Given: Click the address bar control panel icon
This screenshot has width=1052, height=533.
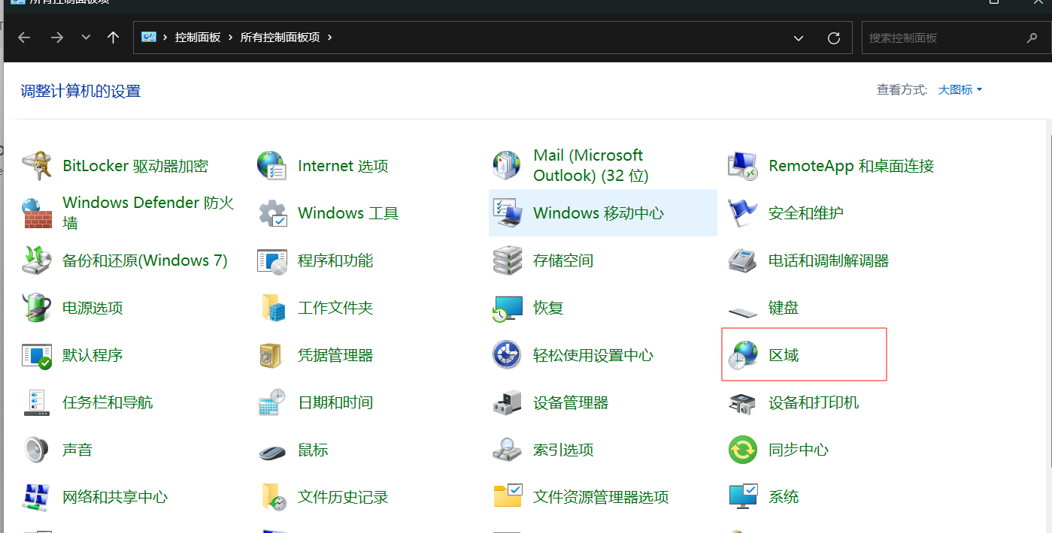Looking at the screenshot, I should pyautogui.click(x=148, y=37).
